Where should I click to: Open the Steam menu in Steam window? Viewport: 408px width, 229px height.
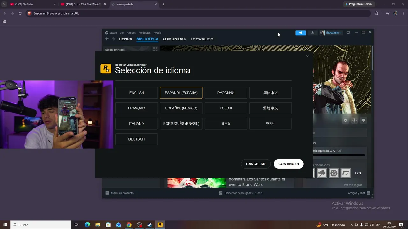111,33
